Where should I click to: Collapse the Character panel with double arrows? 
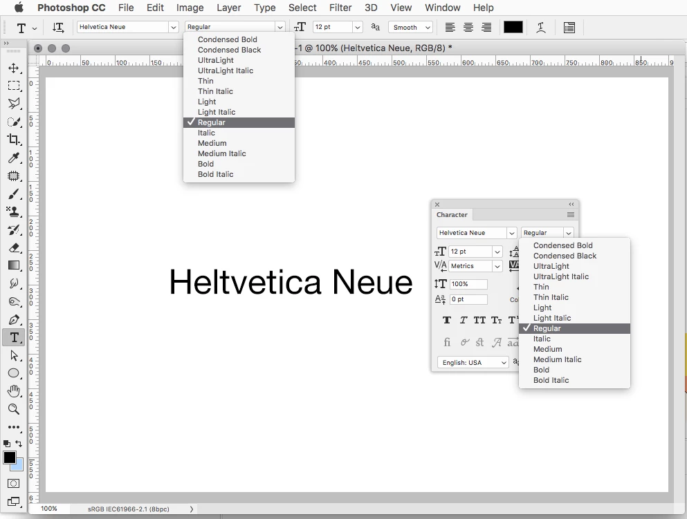pyautogui.click(x=571, y=205)
